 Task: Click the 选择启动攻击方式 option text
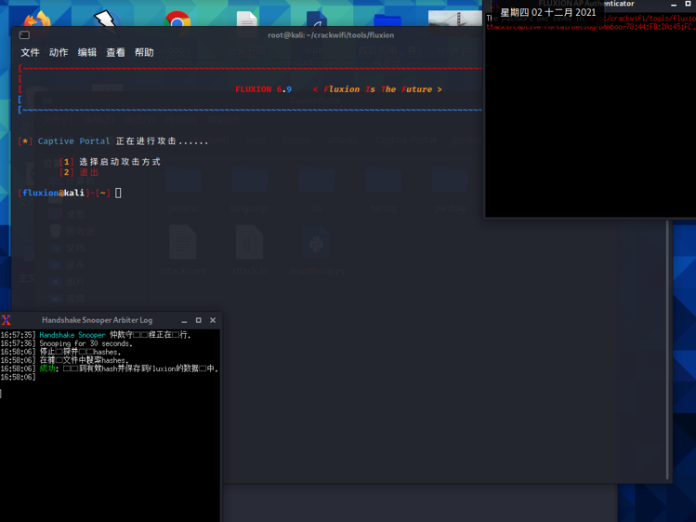[x=120, y=162]
